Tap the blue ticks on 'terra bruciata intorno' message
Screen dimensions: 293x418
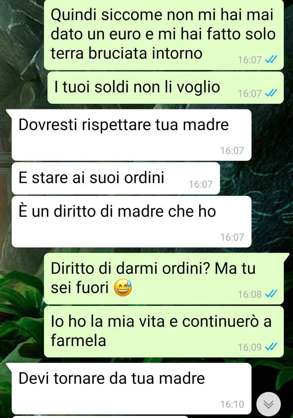pos(271,60)
